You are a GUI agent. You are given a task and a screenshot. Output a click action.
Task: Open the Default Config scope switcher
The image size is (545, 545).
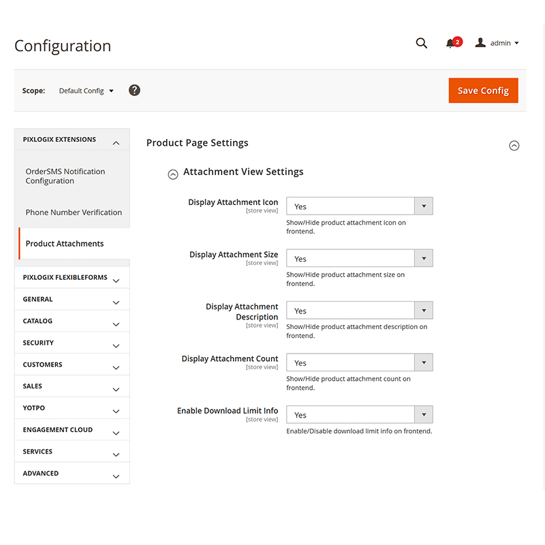pos(87,91)
